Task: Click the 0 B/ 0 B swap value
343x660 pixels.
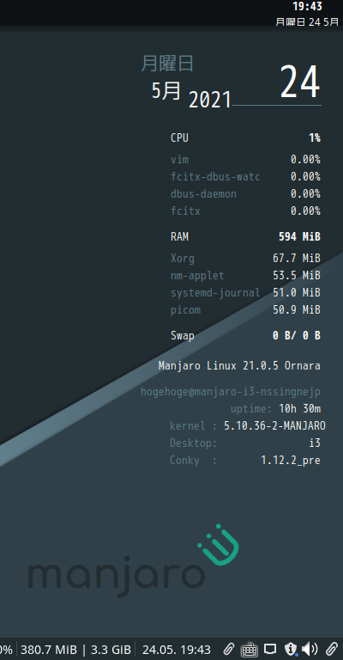Action: 297,336
